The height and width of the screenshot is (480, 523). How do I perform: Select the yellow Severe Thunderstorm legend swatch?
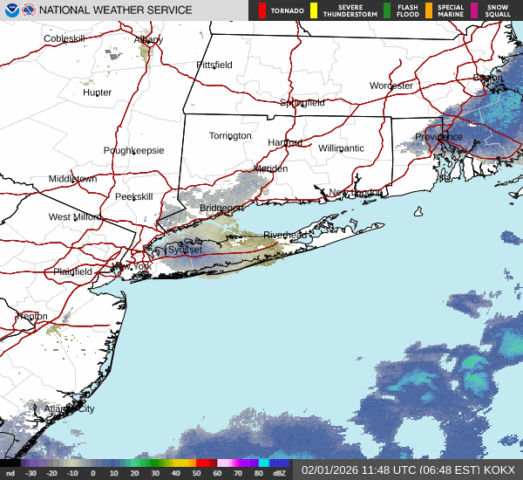[312, 10]
